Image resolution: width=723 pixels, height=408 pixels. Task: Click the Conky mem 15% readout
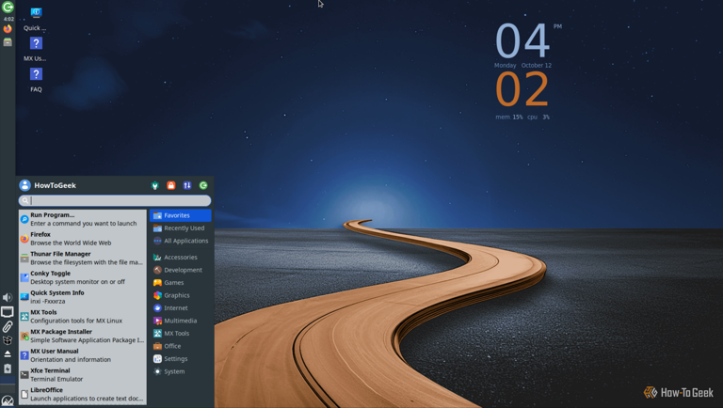pyautogui.click(x=509, y=117)
